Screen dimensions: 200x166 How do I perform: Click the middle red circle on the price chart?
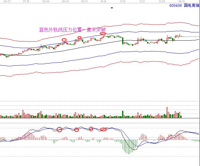(x=79, y=37)
